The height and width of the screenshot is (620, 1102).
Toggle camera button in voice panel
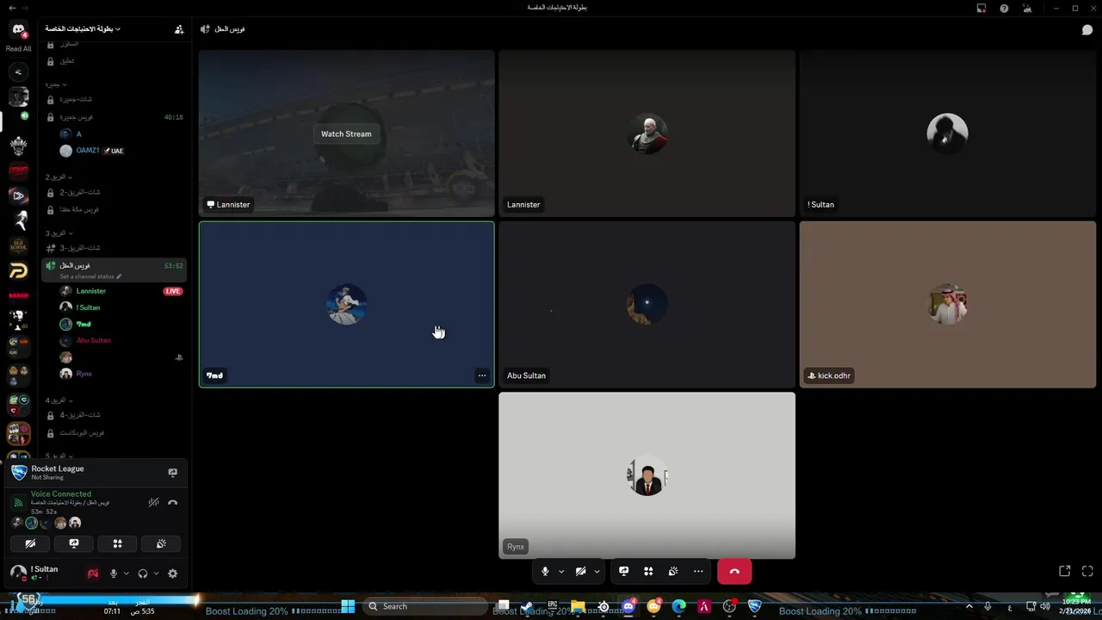30,543
